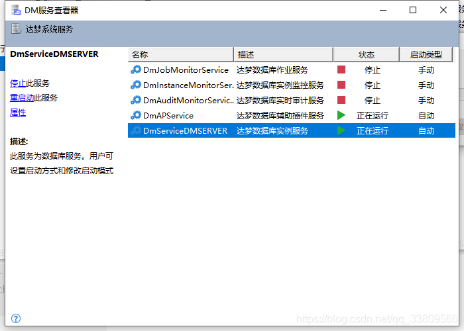Click description 达梦数据库实例监控服务
Image resolution: width=464 pixels, height=331 pixels.
280,85
